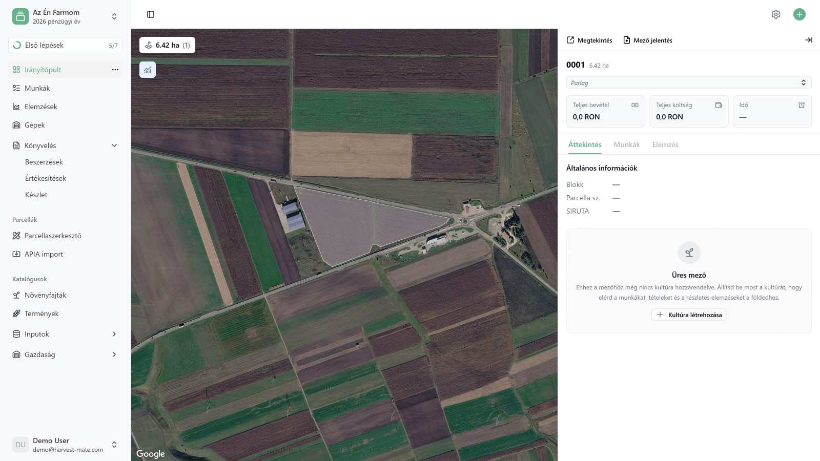Open APIA import page
The image size is (820, 461).
coord(65,254)
